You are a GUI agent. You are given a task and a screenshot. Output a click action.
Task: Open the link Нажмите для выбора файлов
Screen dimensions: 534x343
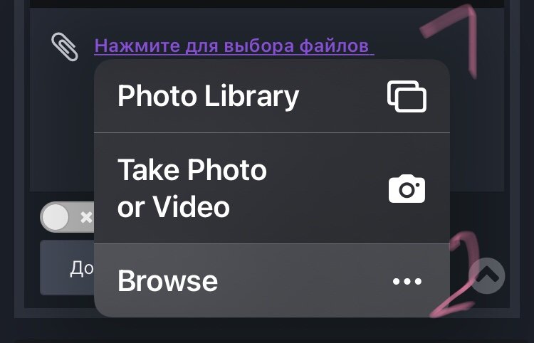(234, 46)
